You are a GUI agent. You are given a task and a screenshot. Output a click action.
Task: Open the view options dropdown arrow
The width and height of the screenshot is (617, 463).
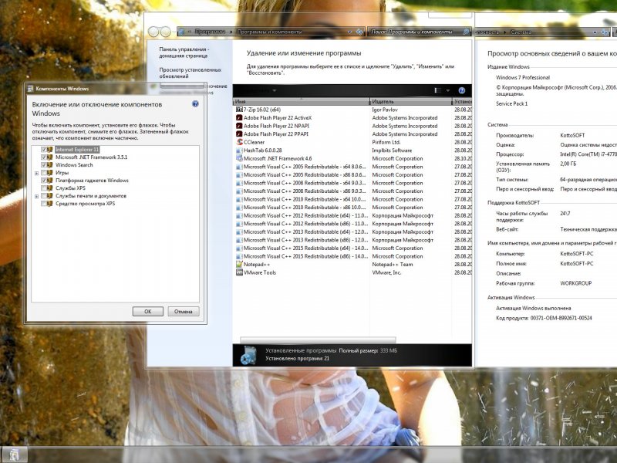(x=448, y=90)
